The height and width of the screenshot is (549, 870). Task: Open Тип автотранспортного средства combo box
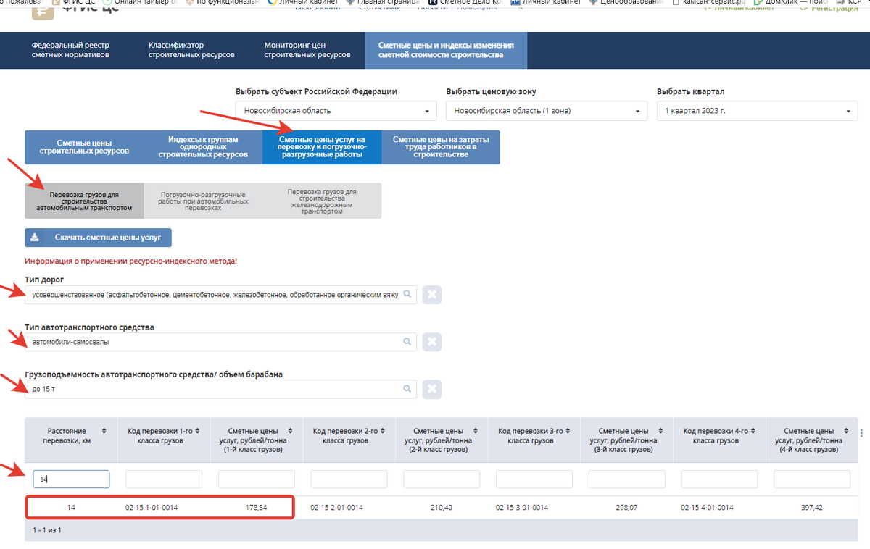point(220,342)
